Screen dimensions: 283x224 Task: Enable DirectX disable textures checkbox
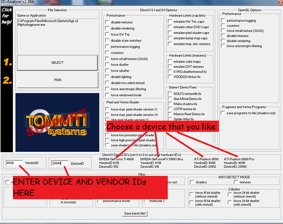pyautogui.click(x=107, y=22)
